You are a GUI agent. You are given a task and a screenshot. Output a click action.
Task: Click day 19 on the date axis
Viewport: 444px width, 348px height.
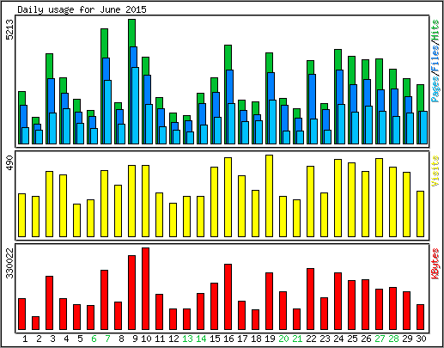point(270,339)
